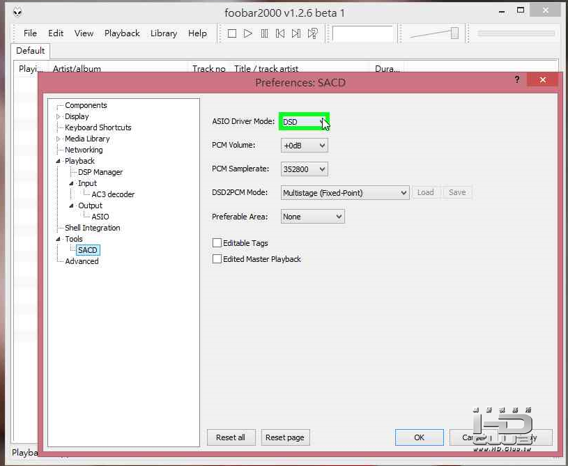Click the Stop playback toolbar icon
The height and width of the screenshot is (466, 568).
click(x=232, y=33)
